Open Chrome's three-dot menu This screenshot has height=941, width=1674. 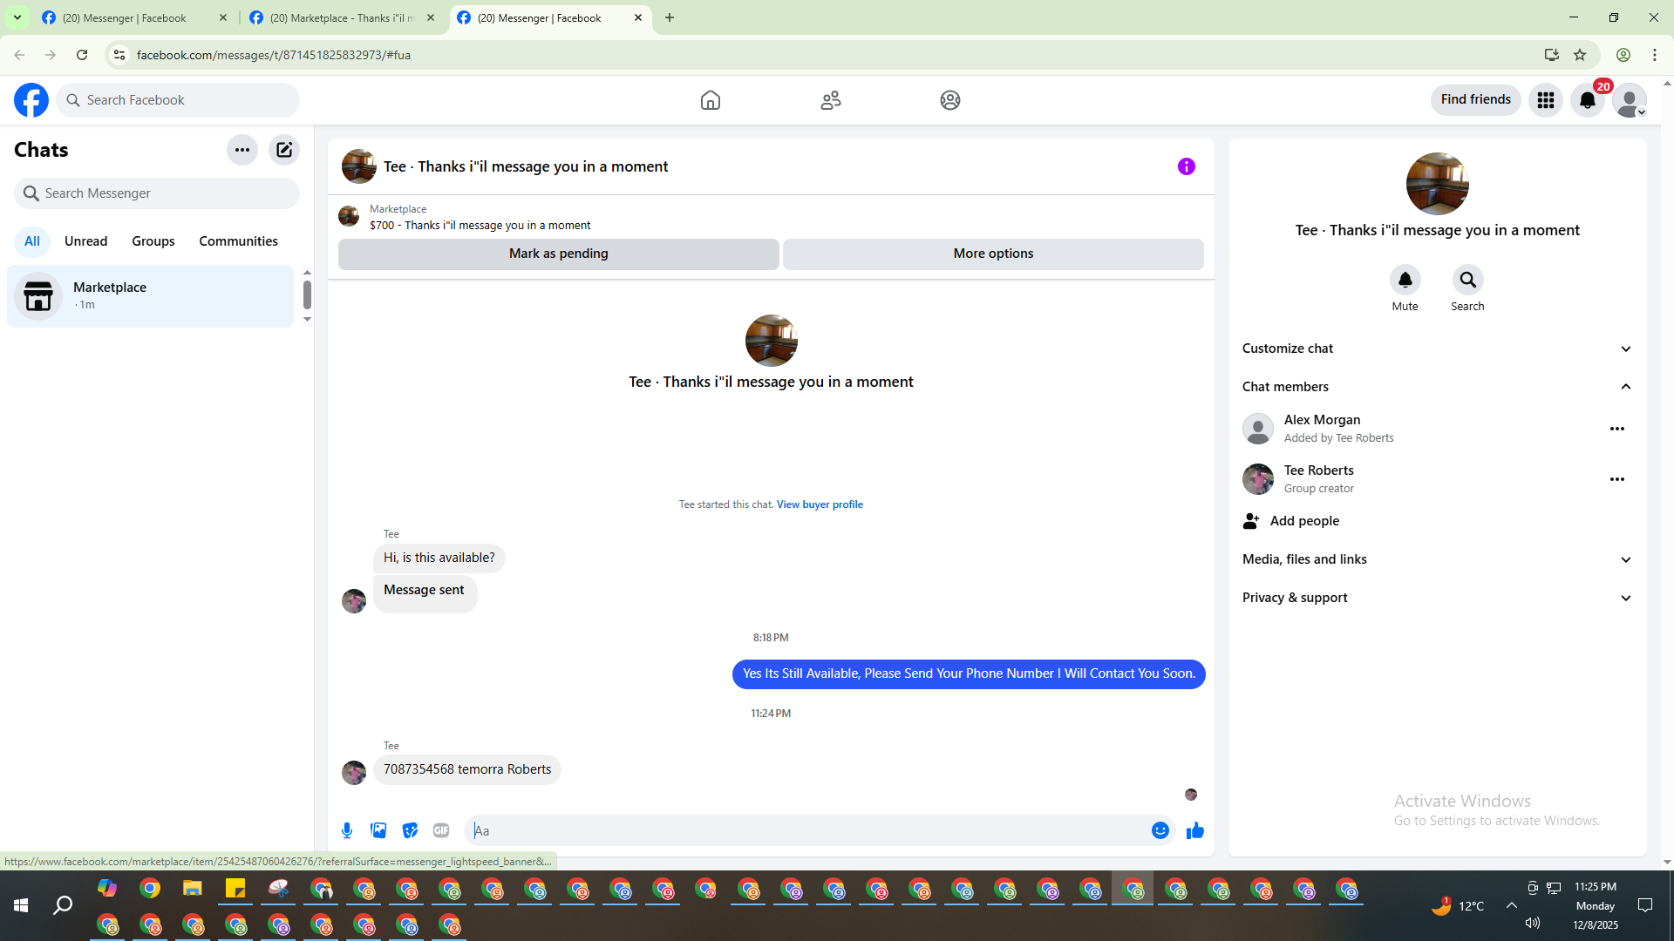[1655, 55]
